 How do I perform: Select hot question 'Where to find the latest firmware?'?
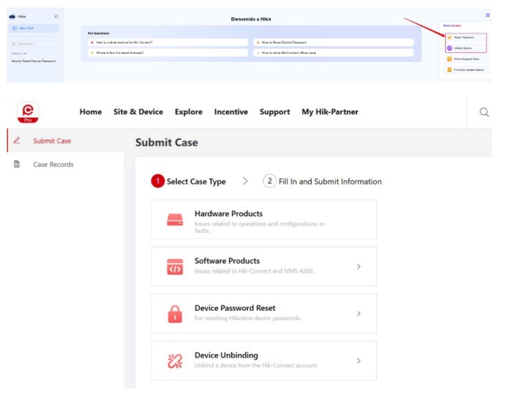coord(169,53)
